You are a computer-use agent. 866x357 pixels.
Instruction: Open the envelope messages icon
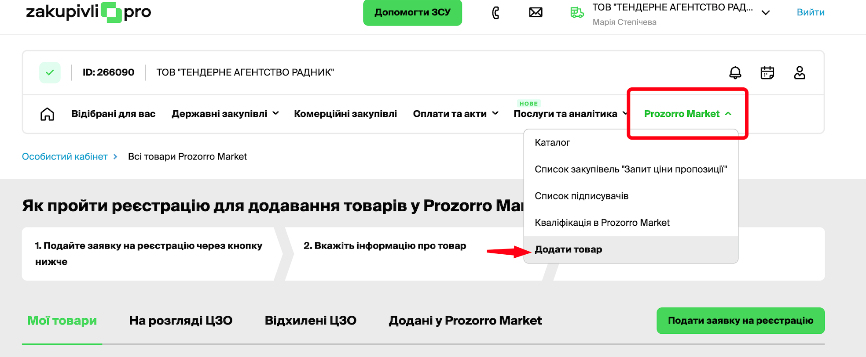click(x=536, y=13)
